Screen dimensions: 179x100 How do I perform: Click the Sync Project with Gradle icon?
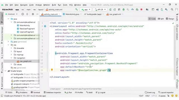click(x=157, y=9)
